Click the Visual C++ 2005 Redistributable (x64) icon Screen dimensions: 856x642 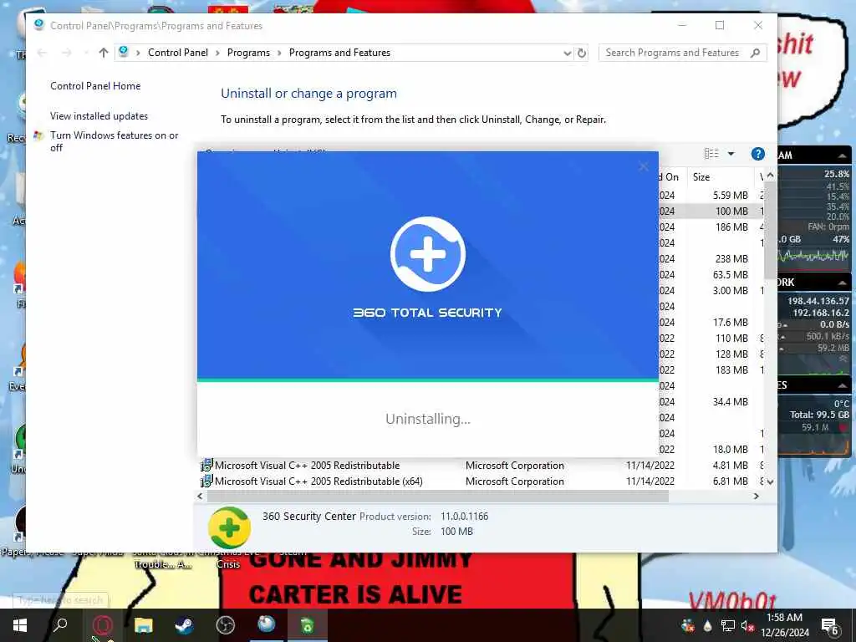206,481
